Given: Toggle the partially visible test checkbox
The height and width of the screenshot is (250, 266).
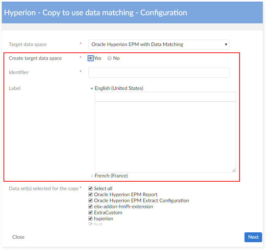Looking at the screenshot, I should (90, 224).
